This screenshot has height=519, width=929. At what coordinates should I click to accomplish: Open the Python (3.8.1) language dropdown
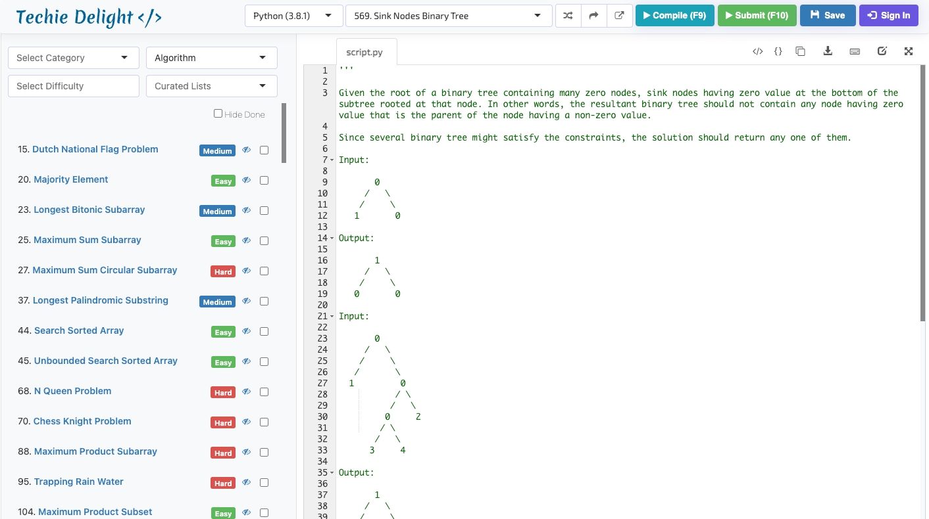293,16
